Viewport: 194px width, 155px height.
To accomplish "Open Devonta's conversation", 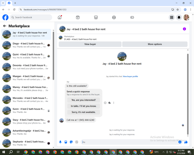I will click(x=26, y=67).
